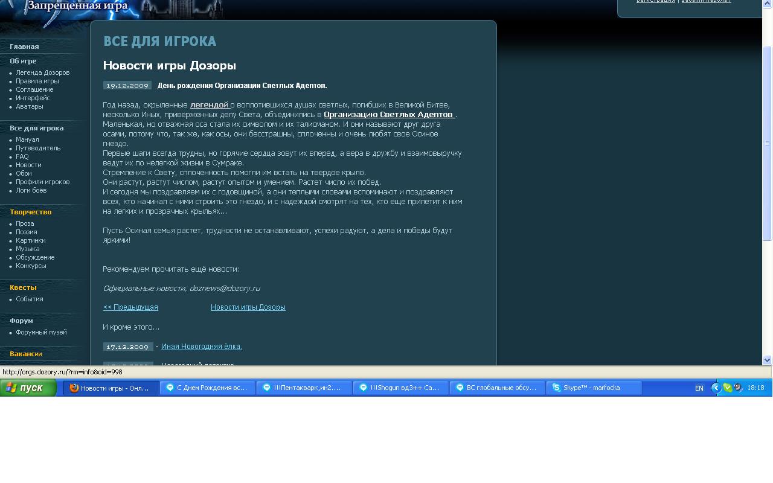Viewport: 773px width, 483px height.
Task: Click the Творчество section heading
Action: coord(31,212)
